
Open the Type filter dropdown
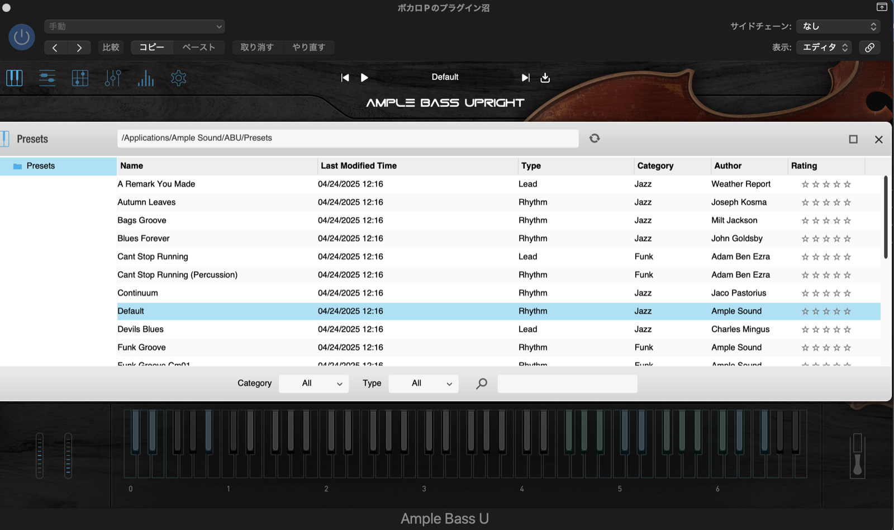[424, 384]
